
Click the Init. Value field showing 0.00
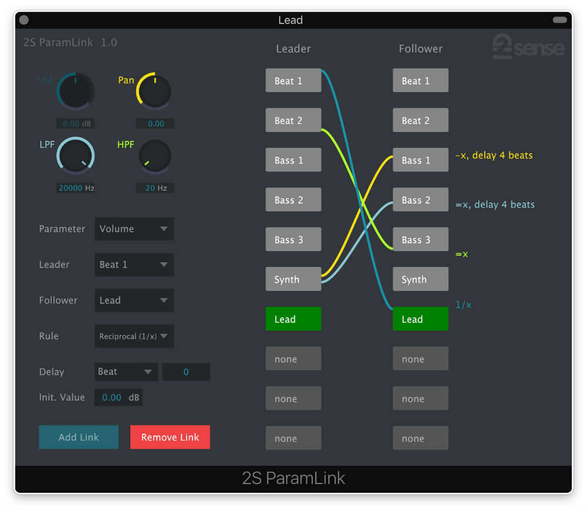click(x=119, y=397)
